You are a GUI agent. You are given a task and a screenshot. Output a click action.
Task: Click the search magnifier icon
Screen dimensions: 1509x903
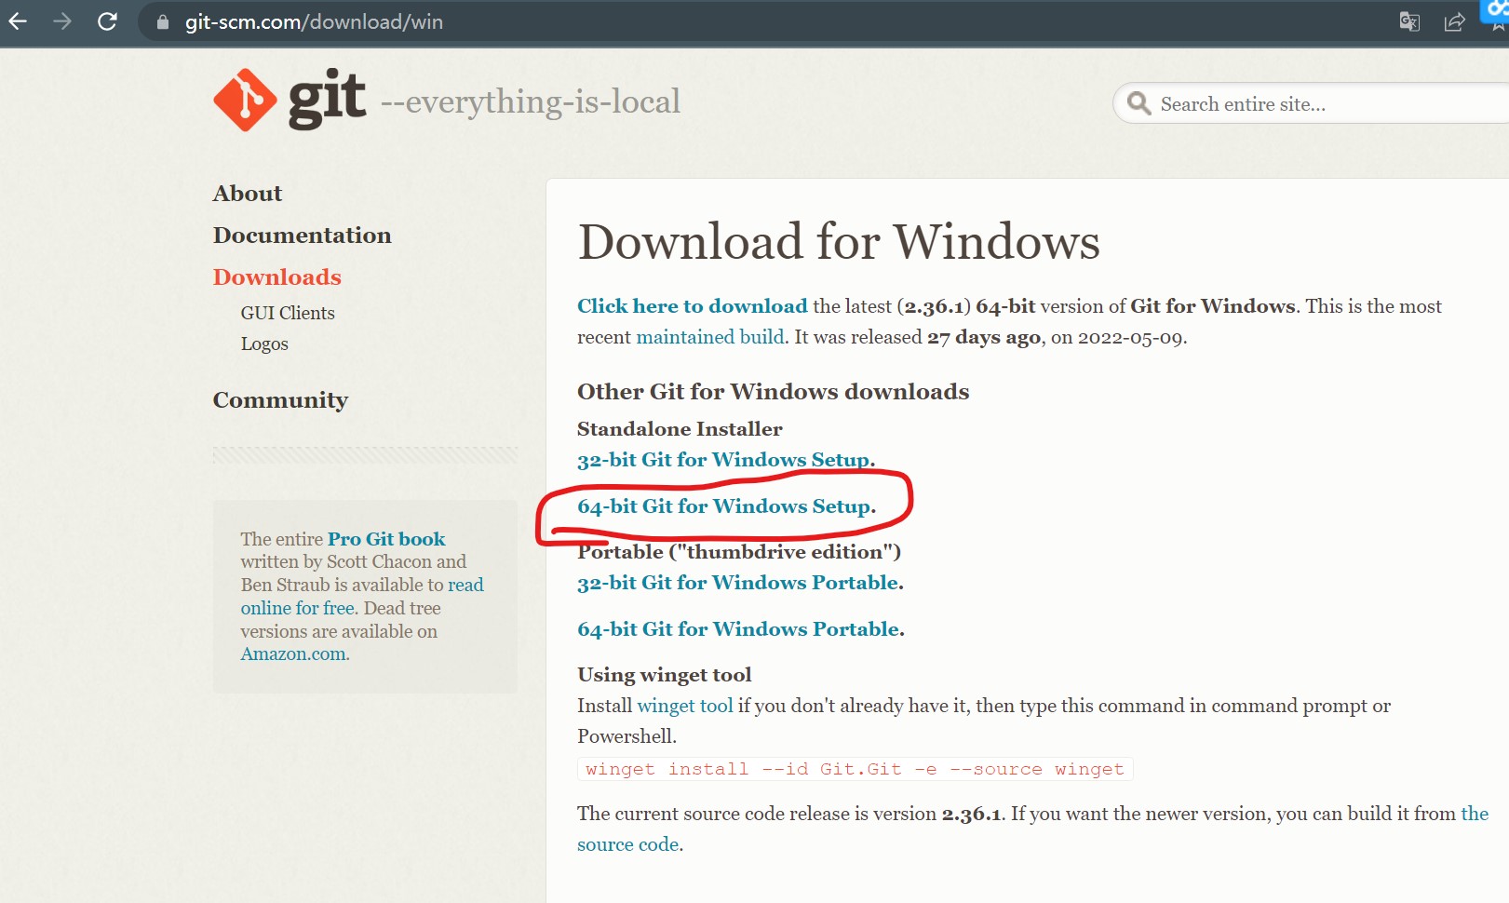[1138, 103]
